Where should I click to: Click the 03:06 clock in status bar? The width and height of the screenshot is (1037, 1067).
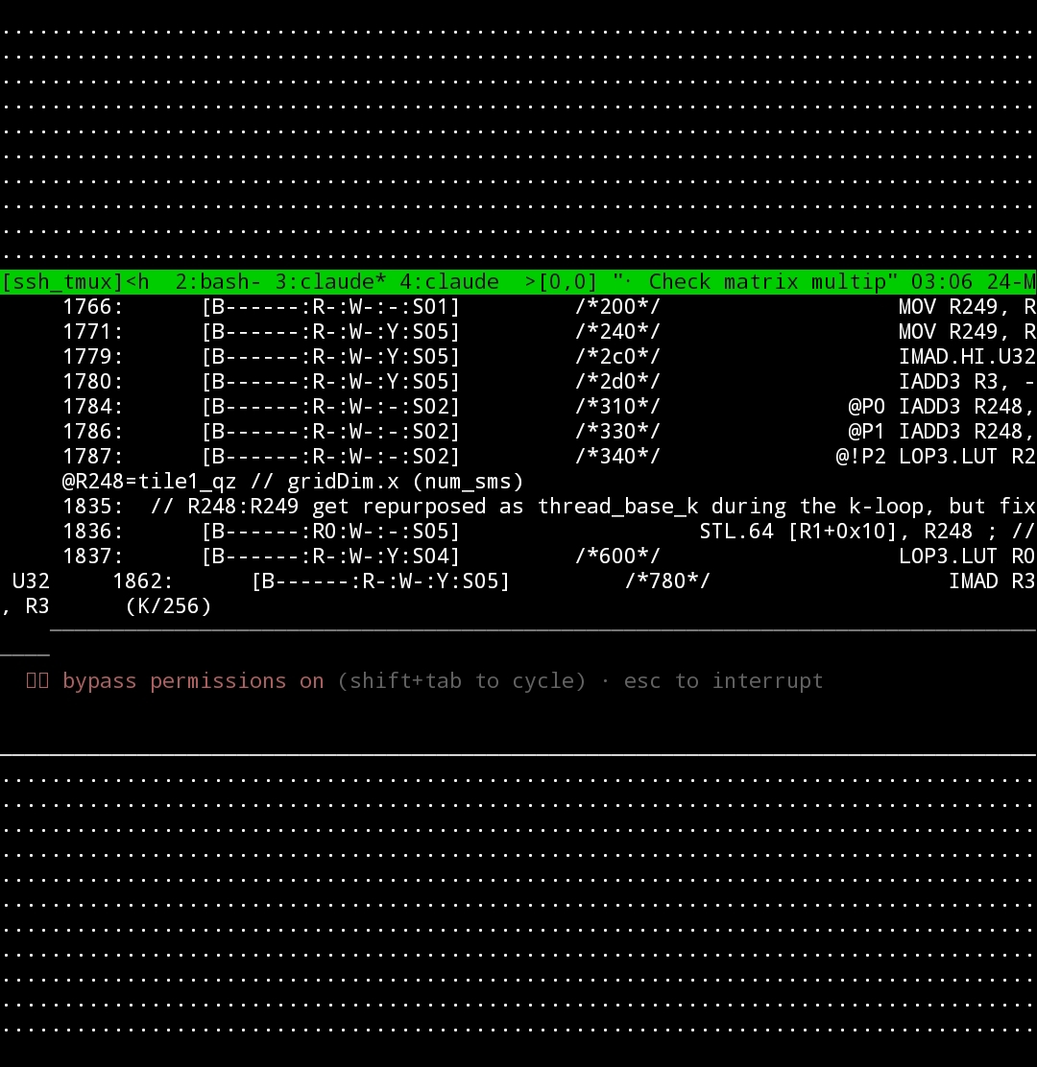tap(941, 282)
